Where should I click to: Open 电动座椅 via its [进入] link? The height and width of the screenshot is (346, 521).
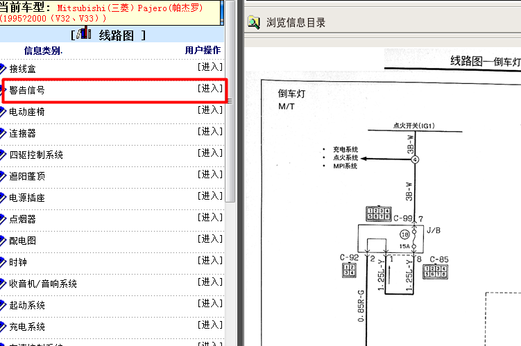pos(210,110)
